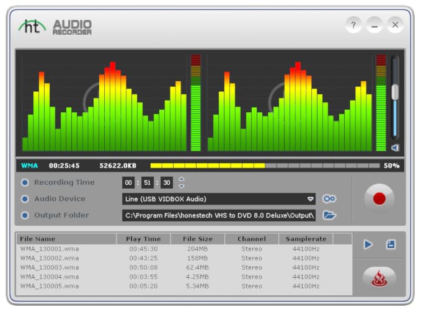The width and height of the screenshot is (421, 312).
Task: Click the recording time hours field
Action: (128, 182)
